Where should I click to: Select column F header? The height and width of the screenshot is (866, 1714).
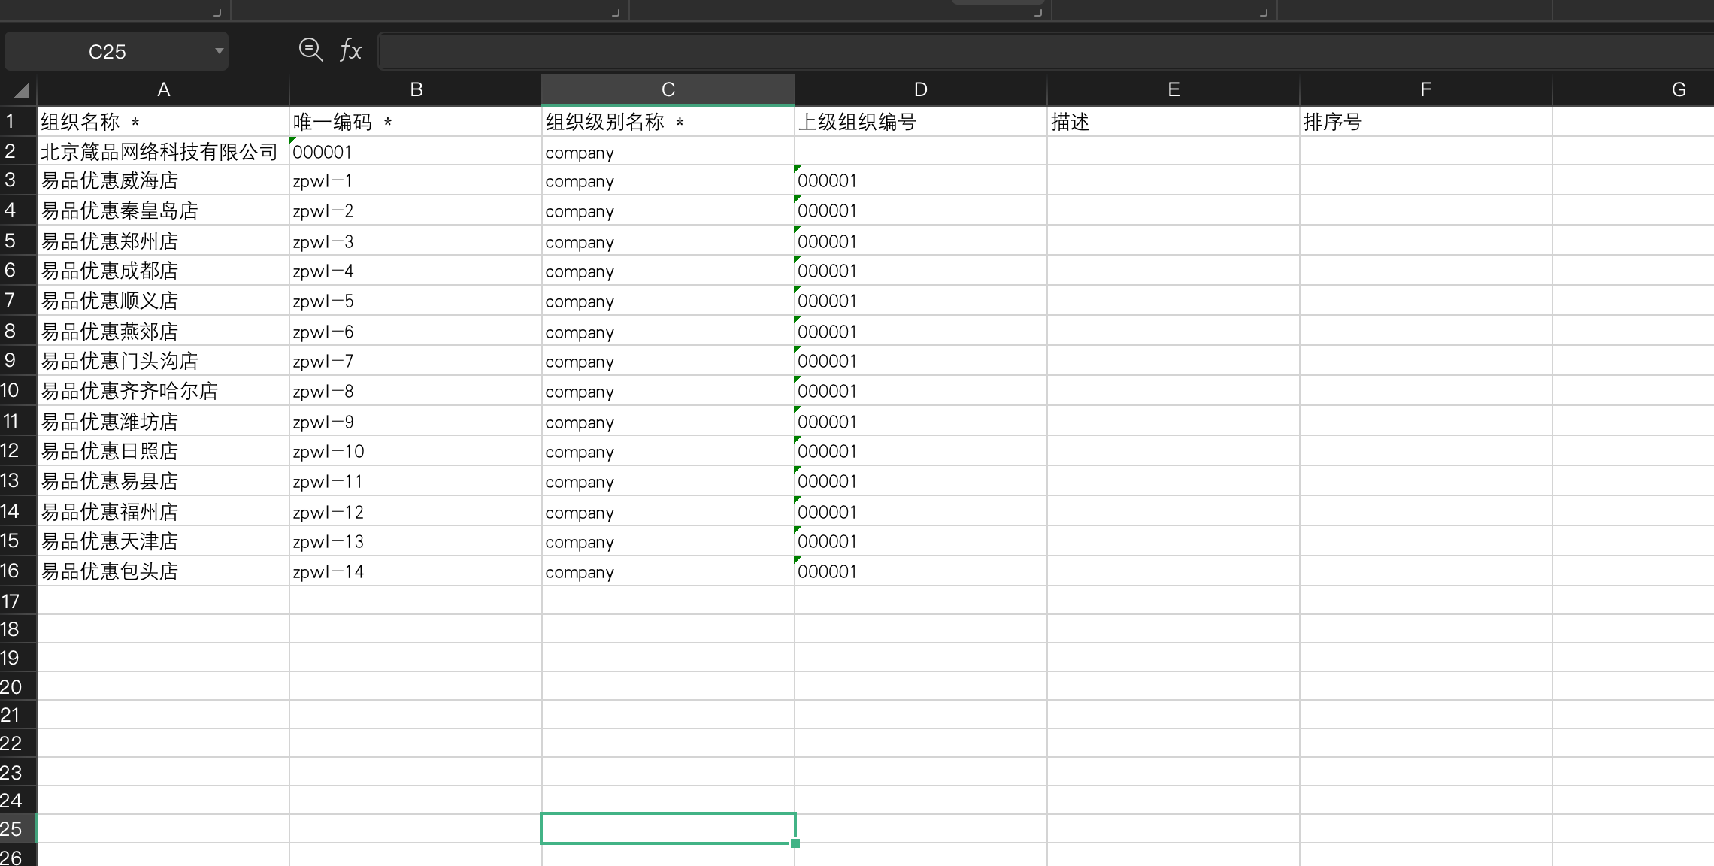click(x=1425, y=90)
